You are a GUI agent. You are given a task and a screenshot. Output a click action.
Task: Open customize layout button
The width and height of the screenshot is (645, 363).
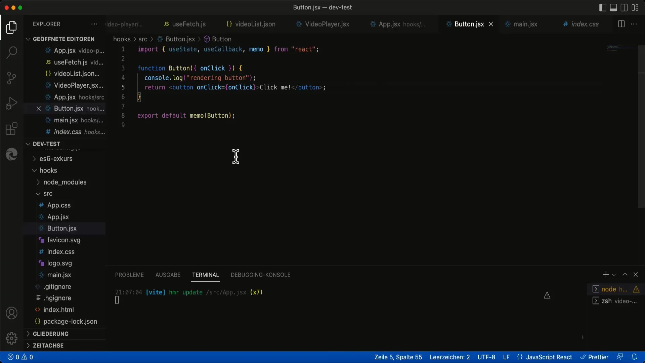(x=635, y=7)
